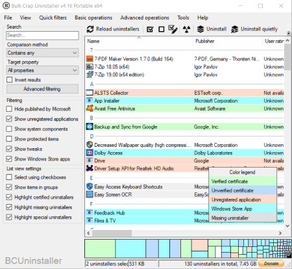
Task: Click the radiation-symbol toolbar icon
Action: click(x=186, y=29)
